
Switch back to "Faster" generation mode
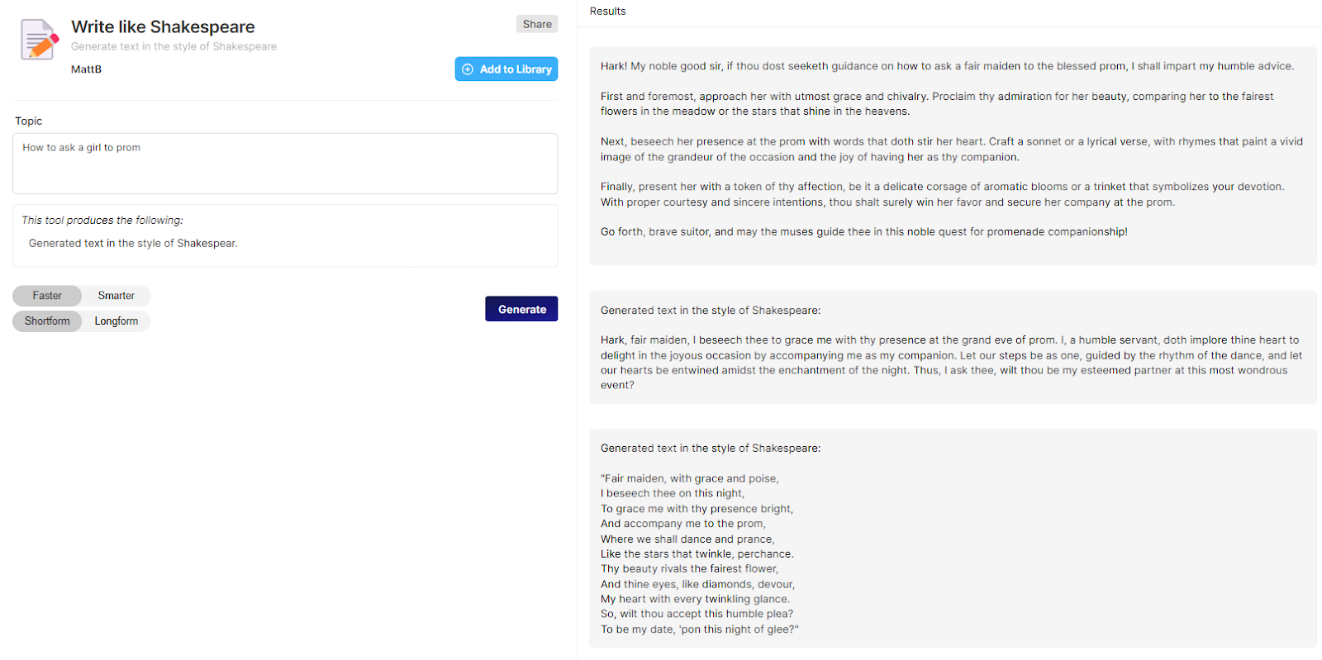click(46, 295)
